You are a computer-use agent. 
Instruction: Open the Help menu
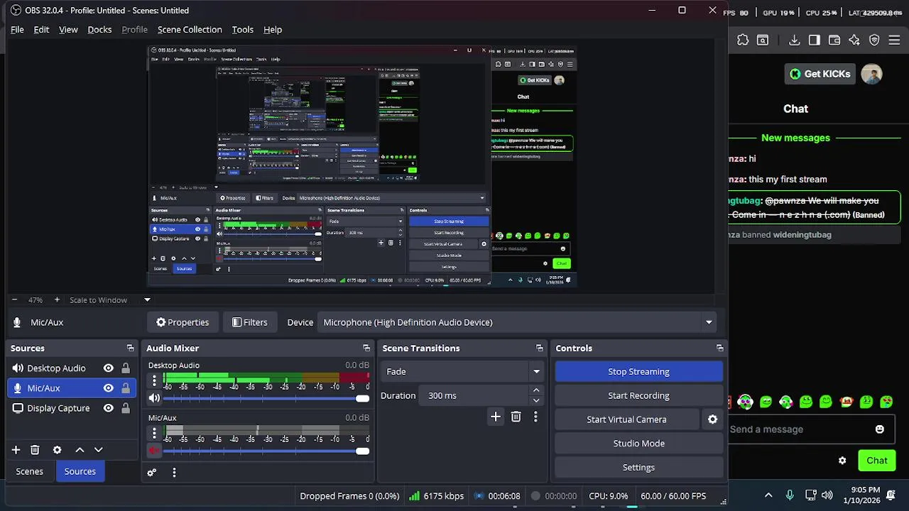(x=273, y=29)
